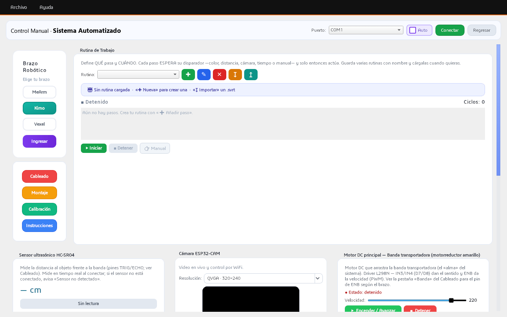Open the Ayuda menu

point(46,7)
